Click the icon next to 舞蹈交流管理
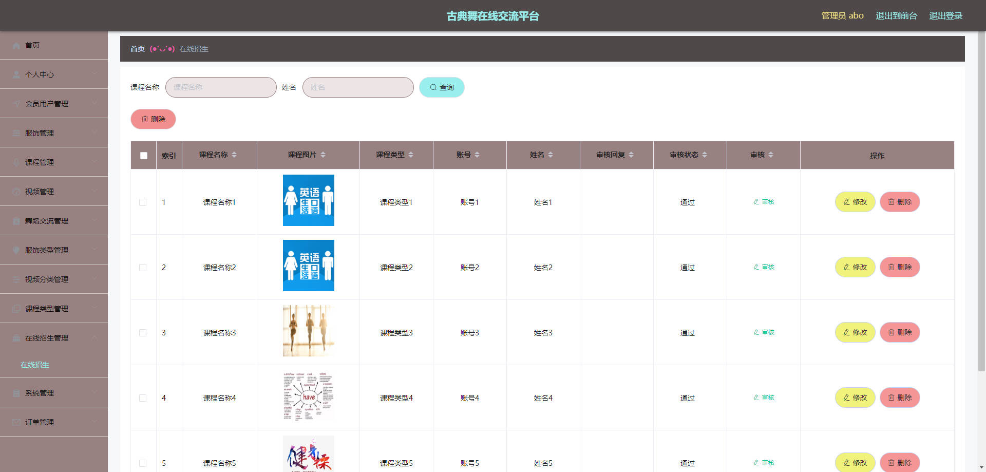The width and height of the screenshot is (986, 472). click(16, 221)
